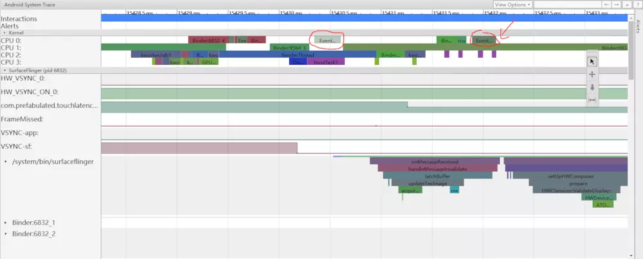Click the scrollbar up arrow
Image resolution: width=643 pixels, height=259 pixels.
(631, 18)
